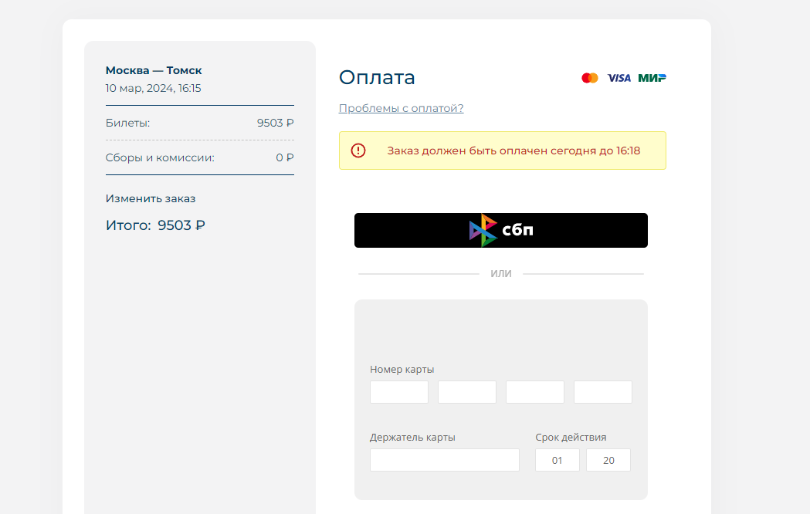Focus the first card number field
Viewport: 810px width, 514px height.
click(398, 392)
